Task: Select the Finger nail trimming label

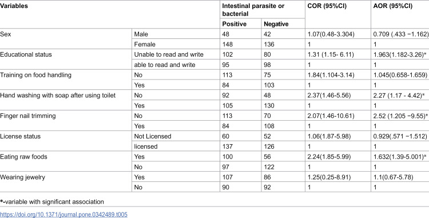Action: click(27, 116)
